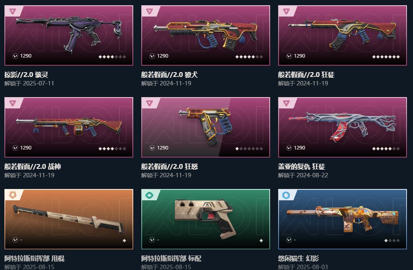Click the upgrade level dots on 掠影//2.0 骇灵 card
The height and width of the screenshot is (270, 413).
[x=112, y=57]
